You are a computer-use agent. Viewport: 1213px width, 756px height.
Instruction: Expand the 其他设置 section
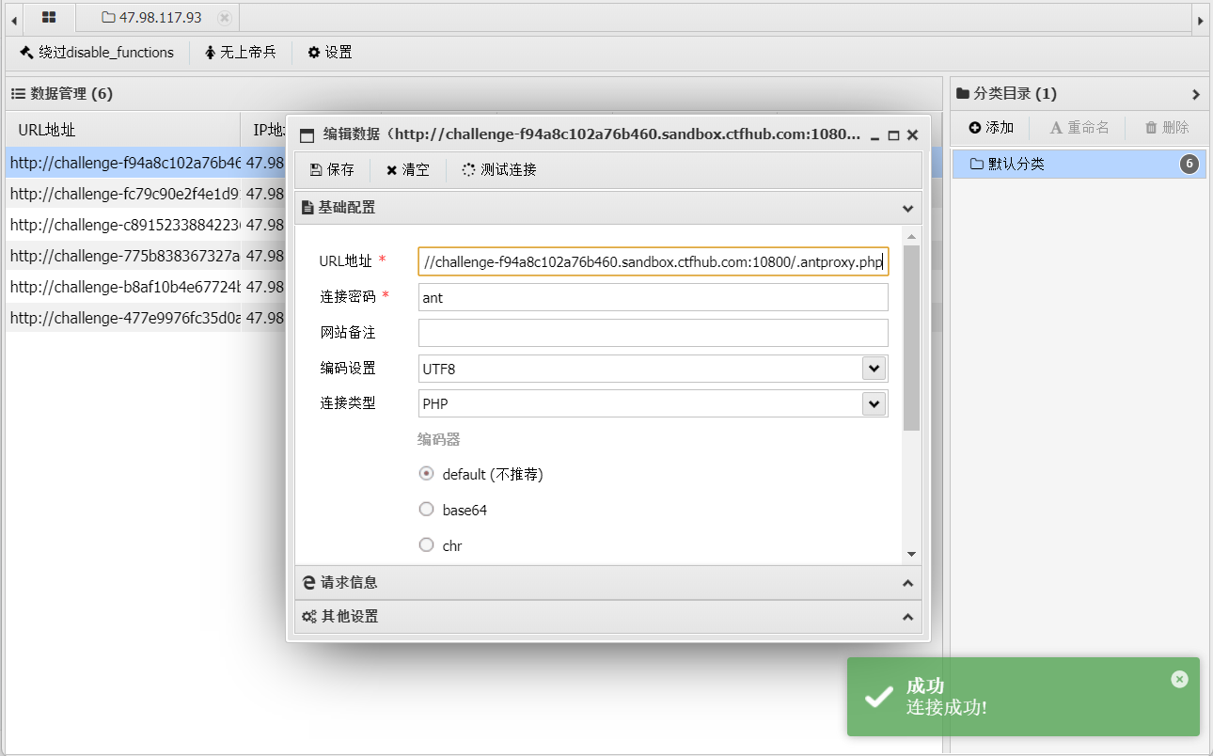[x=907, y=617]
